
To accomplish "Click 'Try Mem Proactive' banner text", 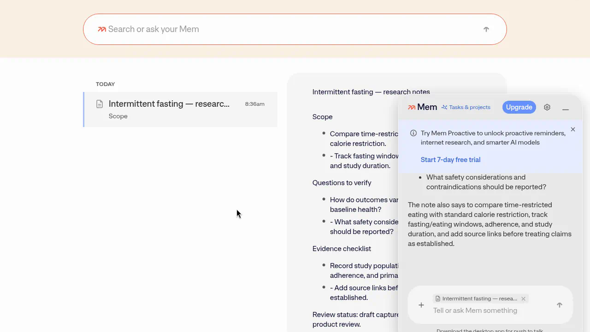I will pyautogui.click(x=493, y=138).
